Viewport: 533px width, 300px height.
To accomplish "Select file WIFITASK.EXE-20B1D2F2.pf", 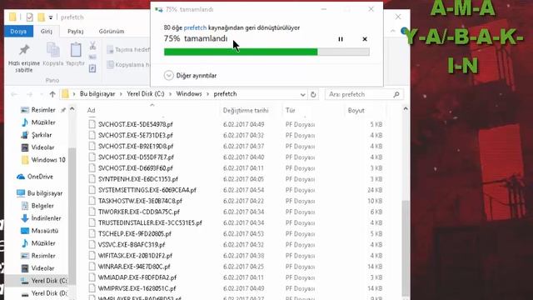I will [135, 256].
